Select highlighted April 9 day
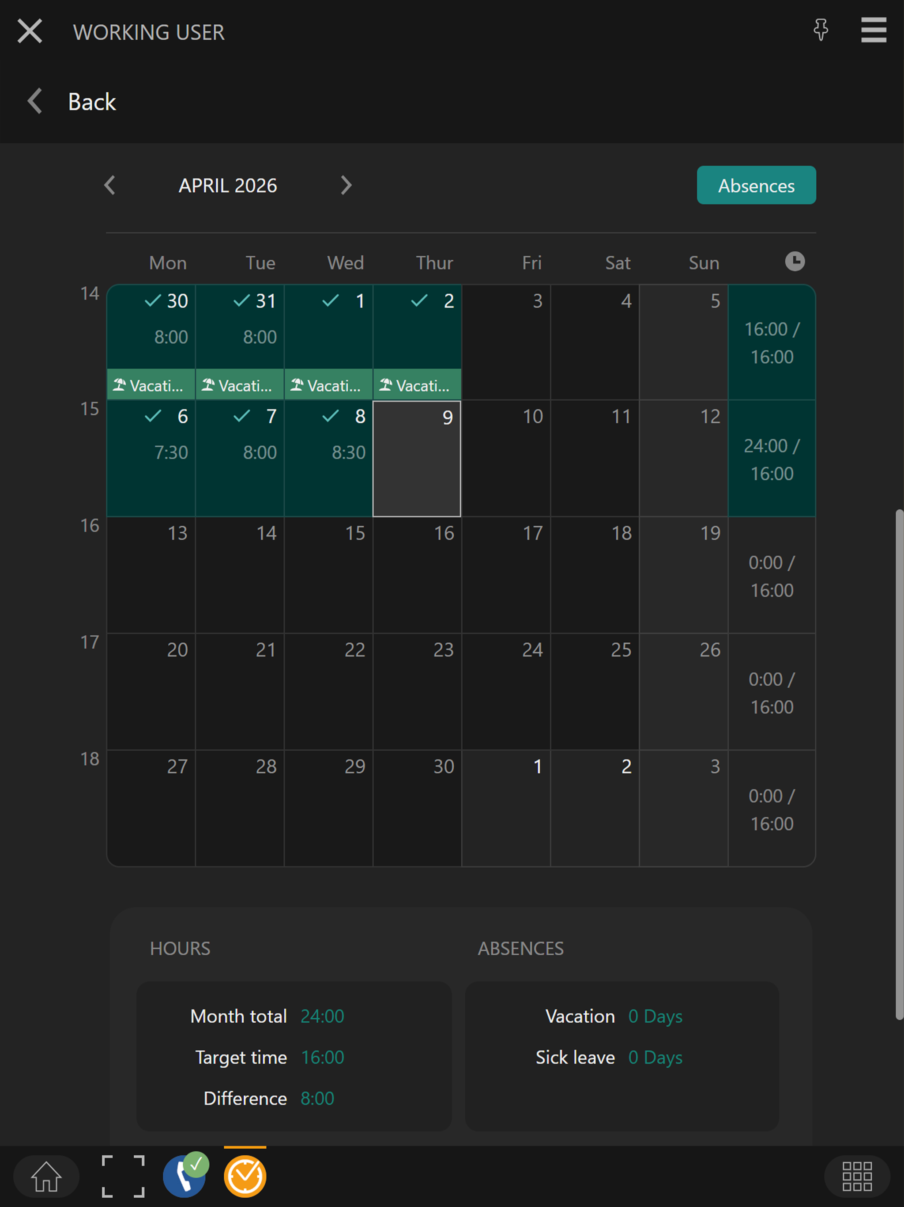This screenshot has width=904, height=1207. (x=417, y=458)
